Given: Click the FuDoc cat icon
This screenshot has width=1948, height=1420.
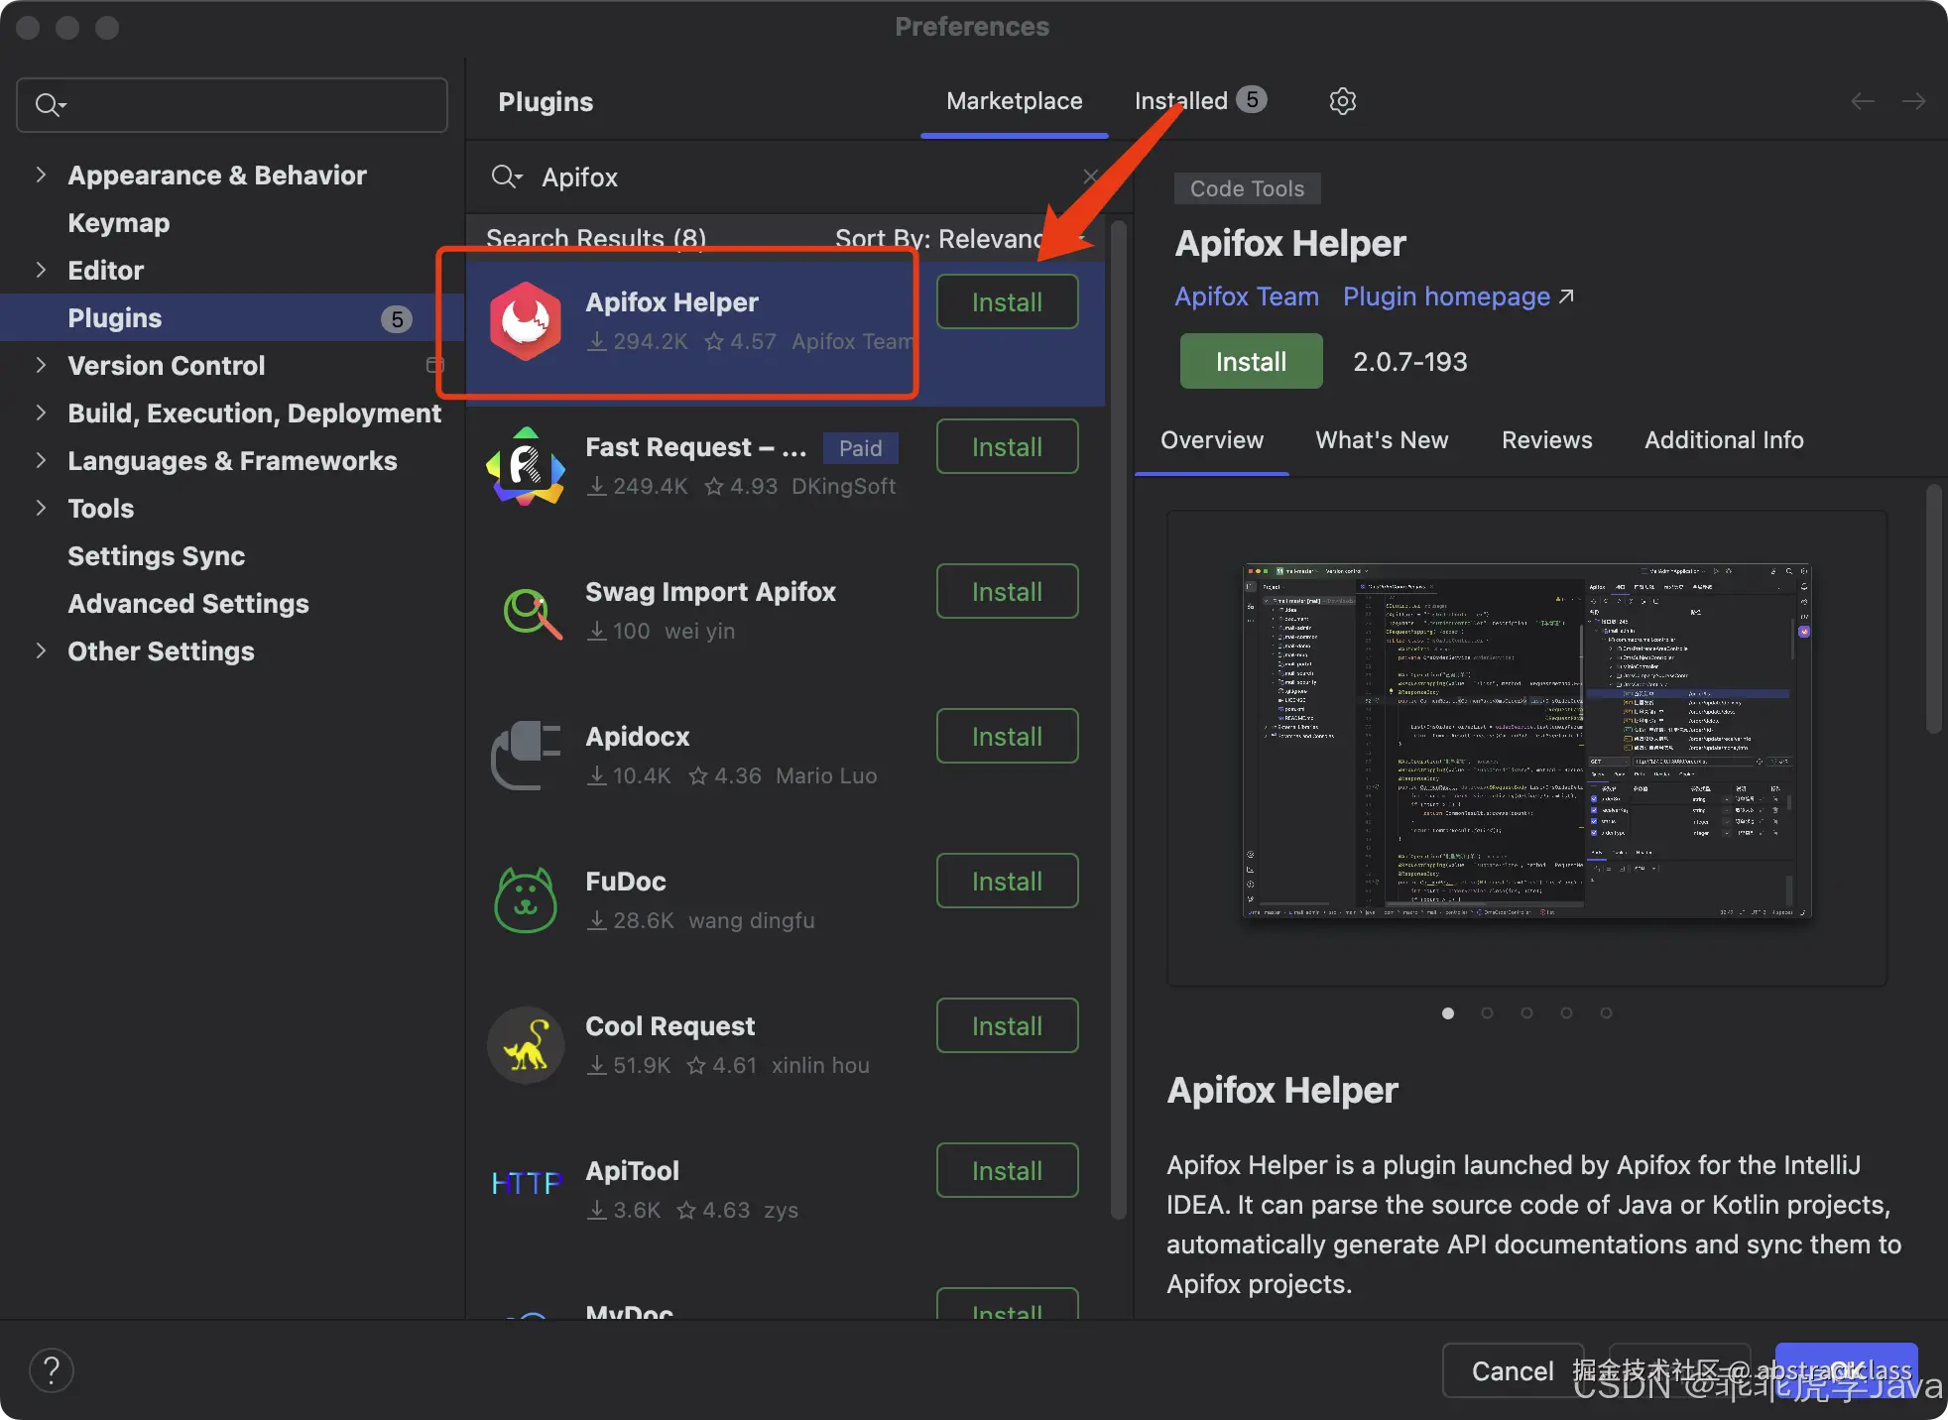Looking at the screenshot, I should click(x=526, y=900).
